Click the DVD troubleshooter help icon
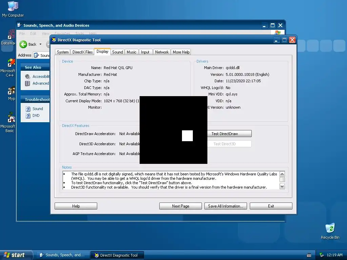Image resolution: width=347 pixels, height=260 pixels. pos(28,116)
